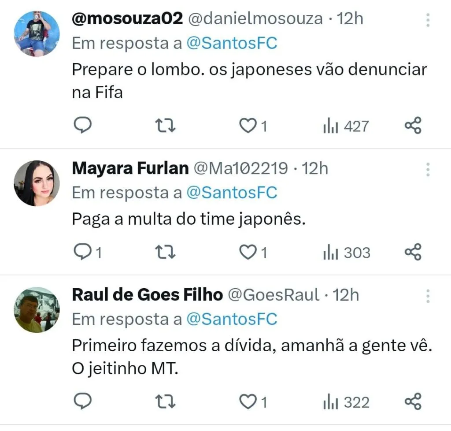Click Raul de Goes Filho's avatar
This screenshot has width=451, height=431.
coord(37,310)
